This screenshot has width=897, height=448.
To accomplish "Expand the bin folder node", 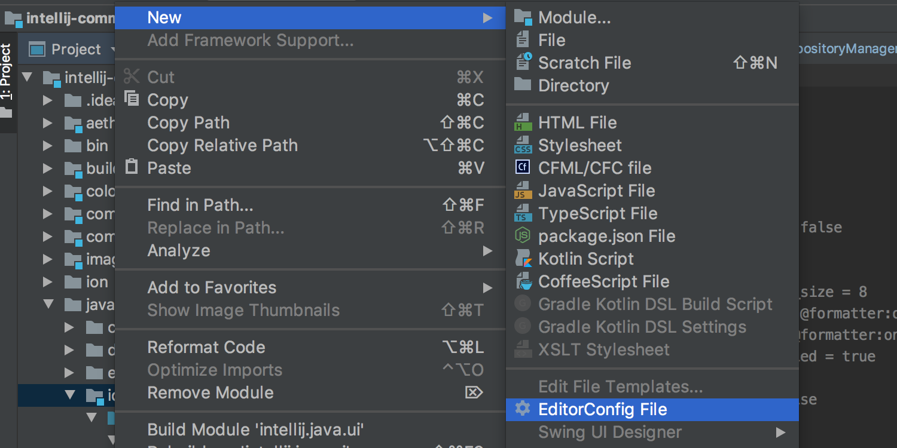I will (x=48, y=146).
